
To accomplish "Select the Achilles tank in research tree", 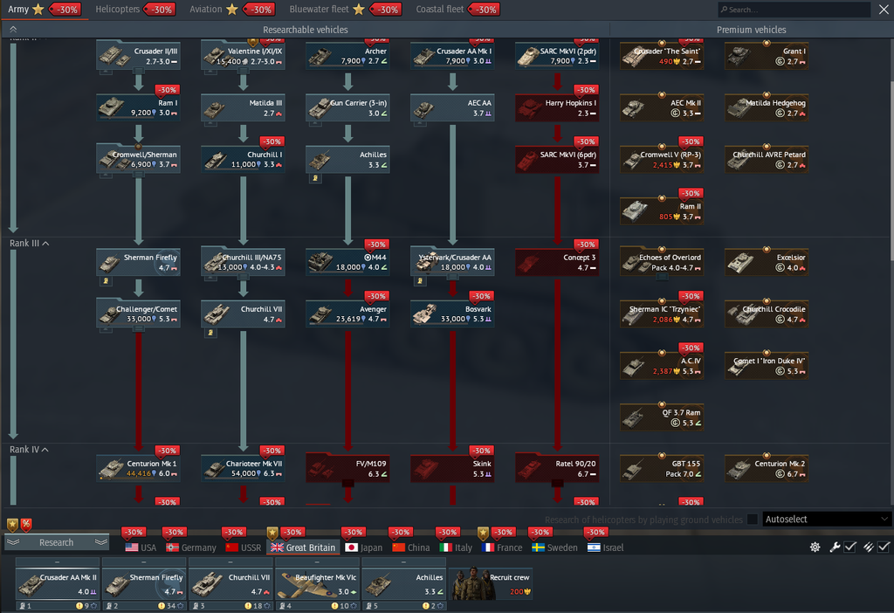I will [x=347, y=159].
